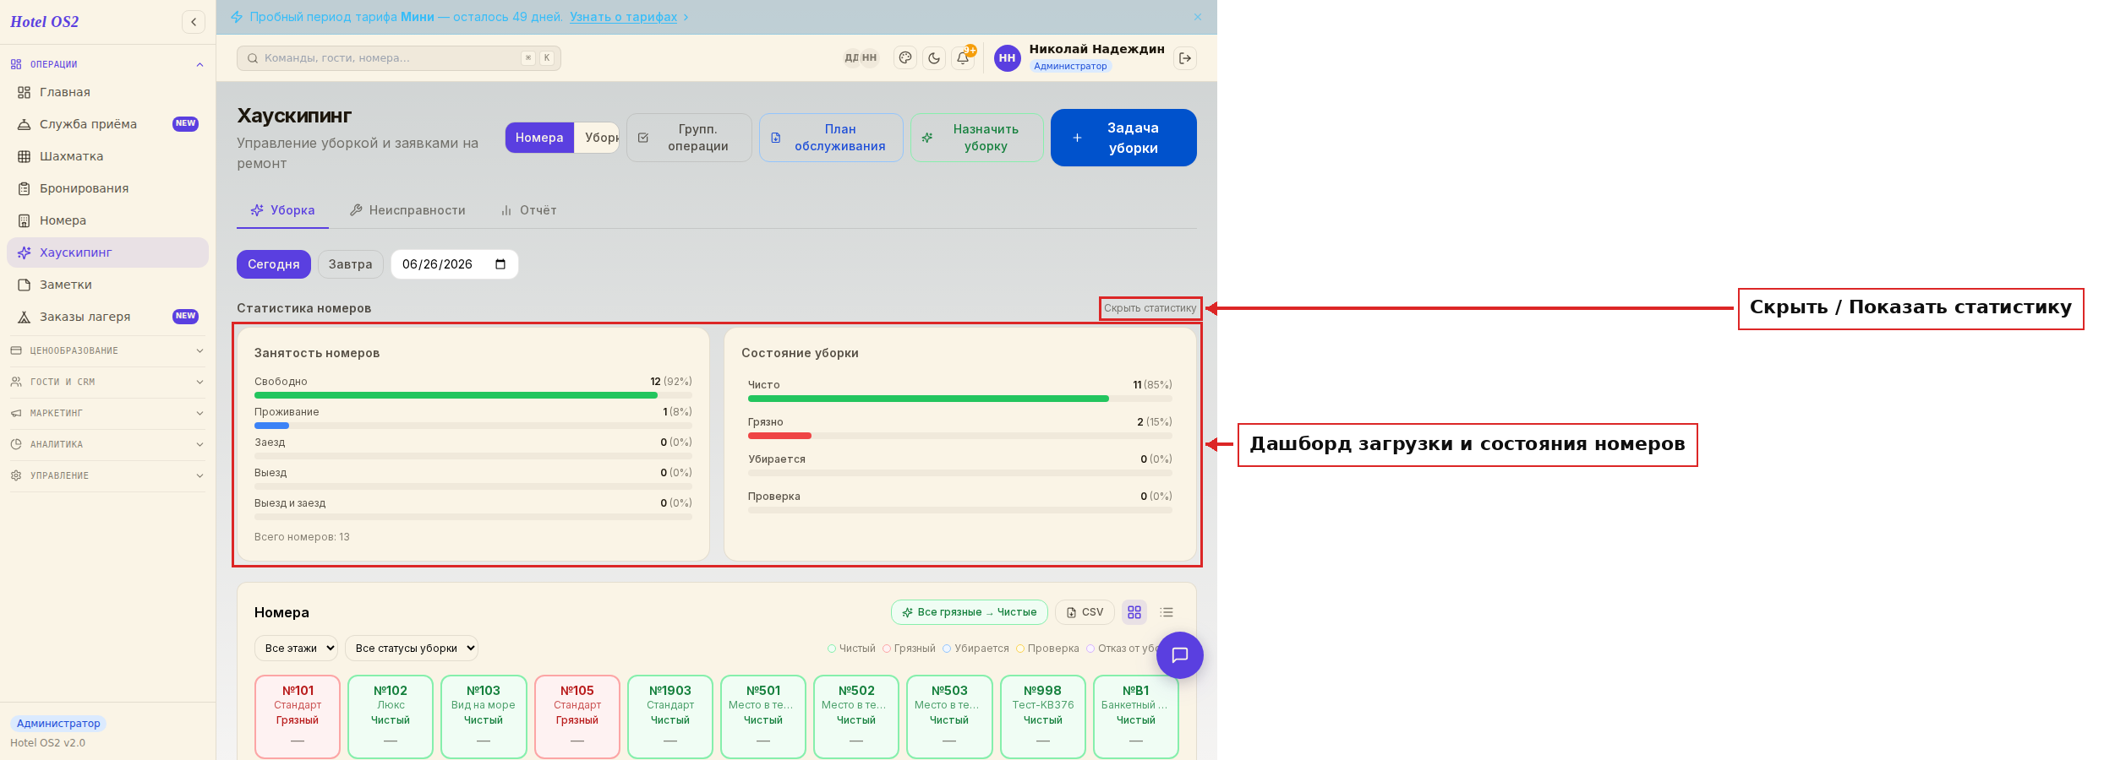
Task: Click the Свободно occupancy progress bar
Action: pyautogui.click(x=473, y=395)
